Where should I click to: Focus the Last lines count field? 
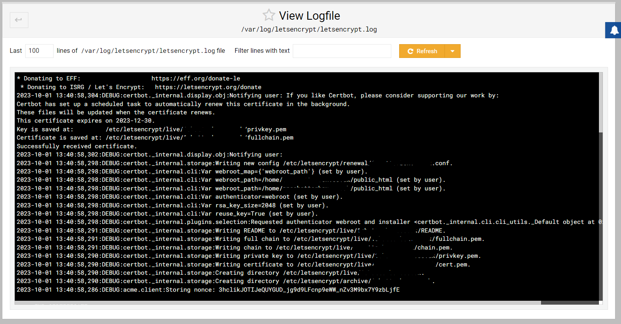point(39,51)
